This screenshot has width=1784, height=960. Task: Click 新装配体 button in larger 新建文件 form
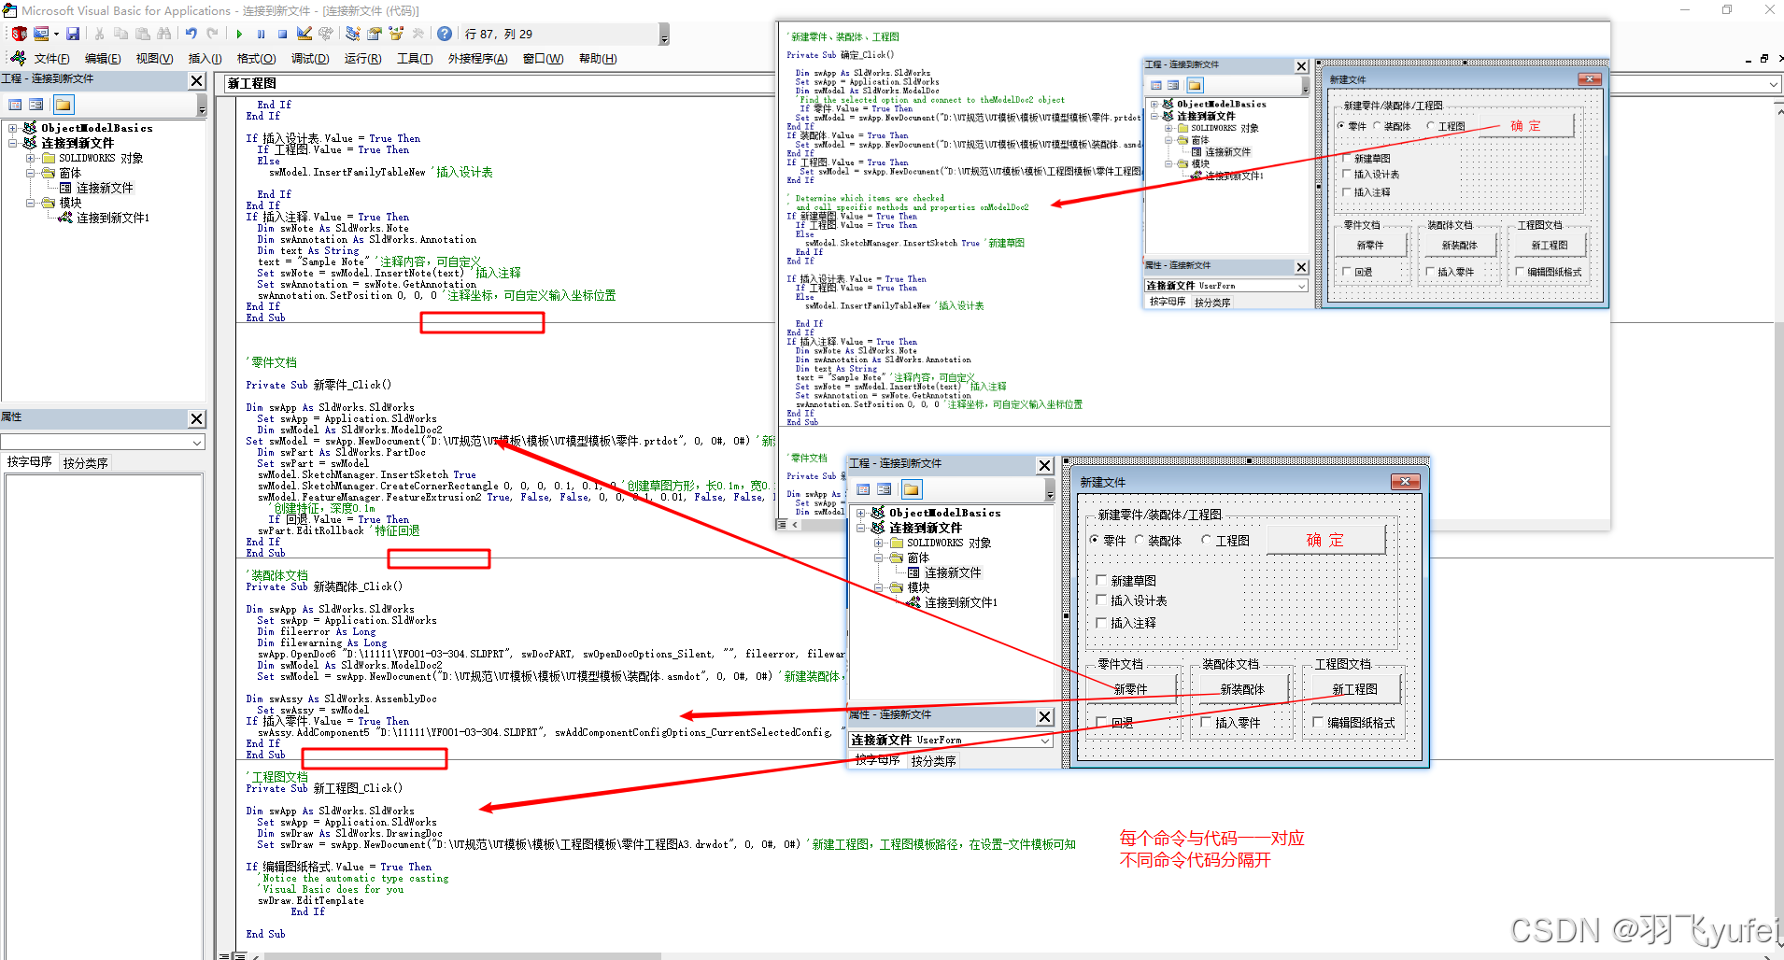point(1242,689)
